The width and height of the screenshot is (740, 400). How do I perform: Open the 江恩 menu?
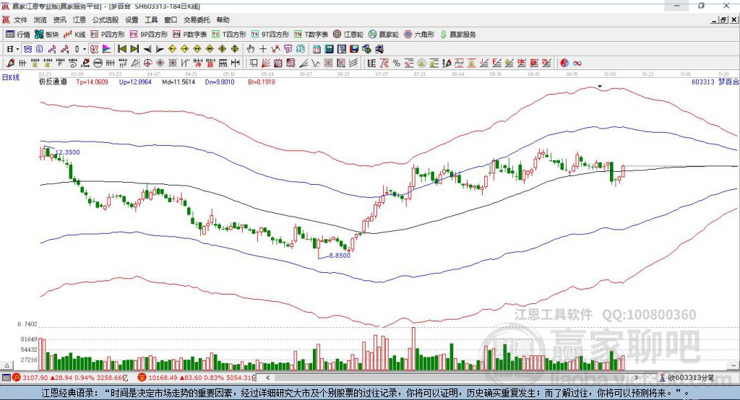pos(79,19)
